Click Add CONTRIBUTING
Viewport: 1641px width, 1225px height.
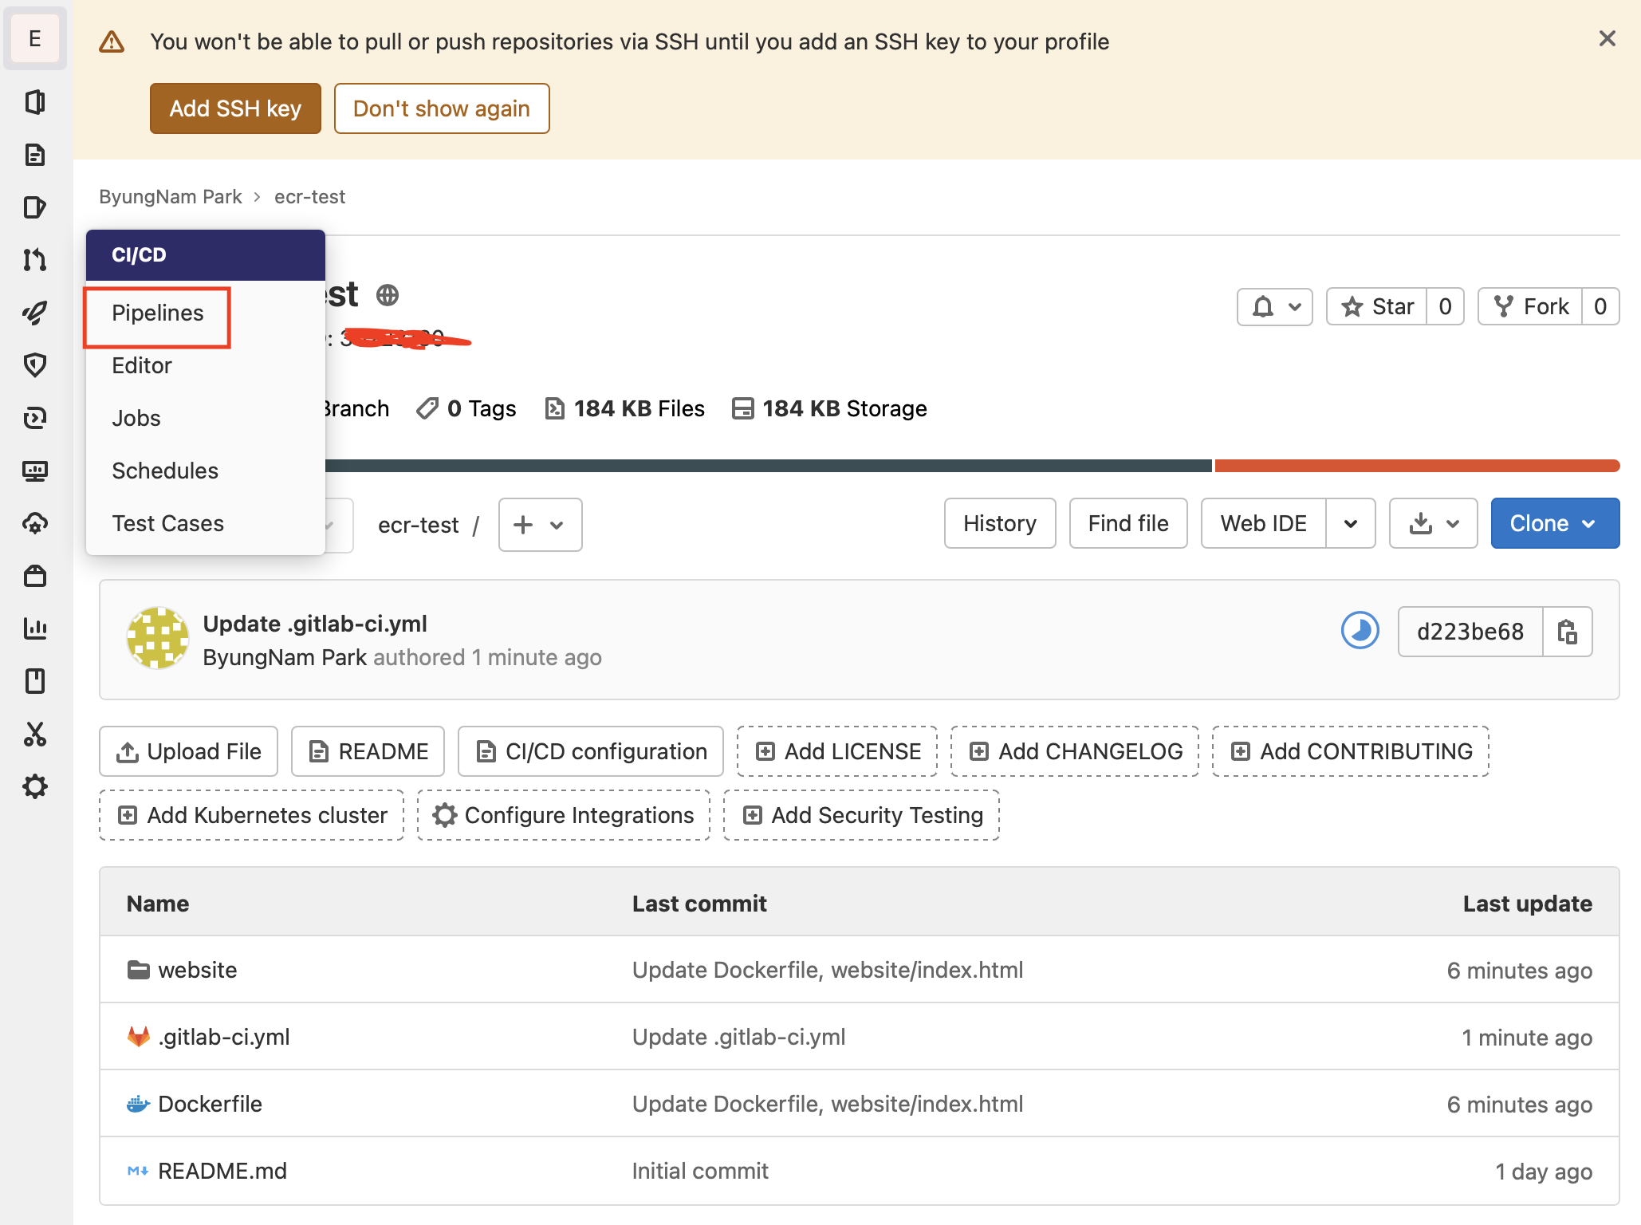pos(1351,751)
